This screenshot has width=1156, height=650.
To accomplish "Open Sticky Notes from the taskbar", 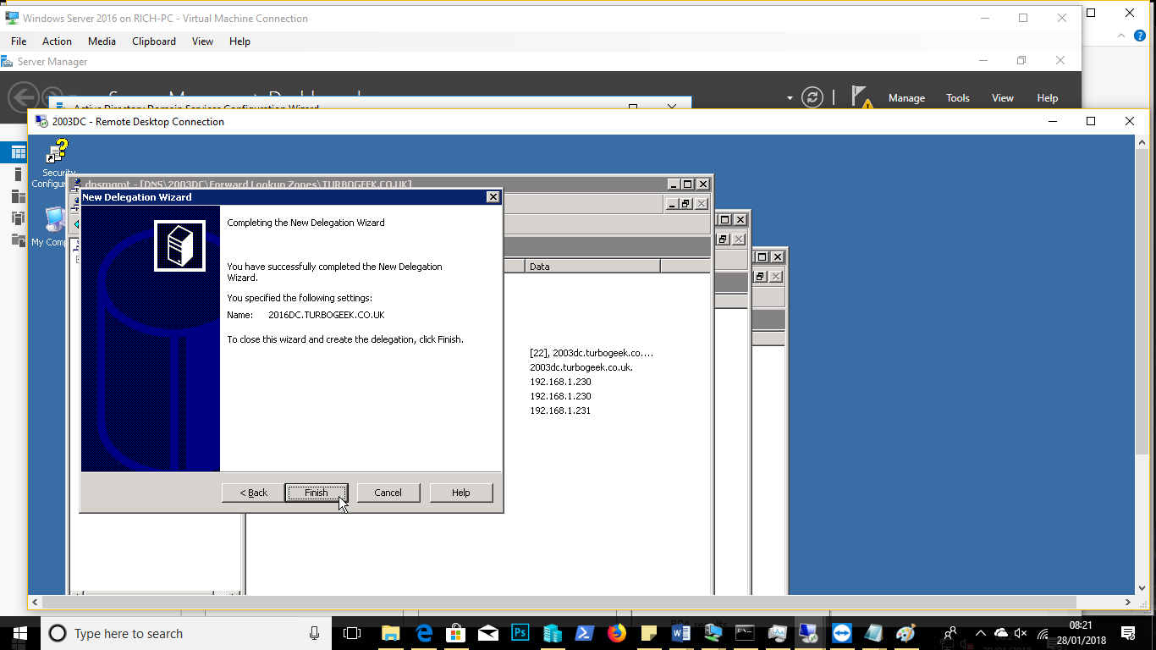I will point(649,633).
